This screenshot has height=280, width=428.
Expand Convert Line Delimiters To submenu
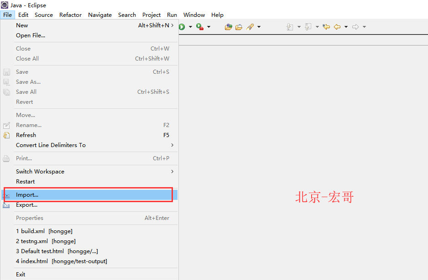(x=89, y=145)
